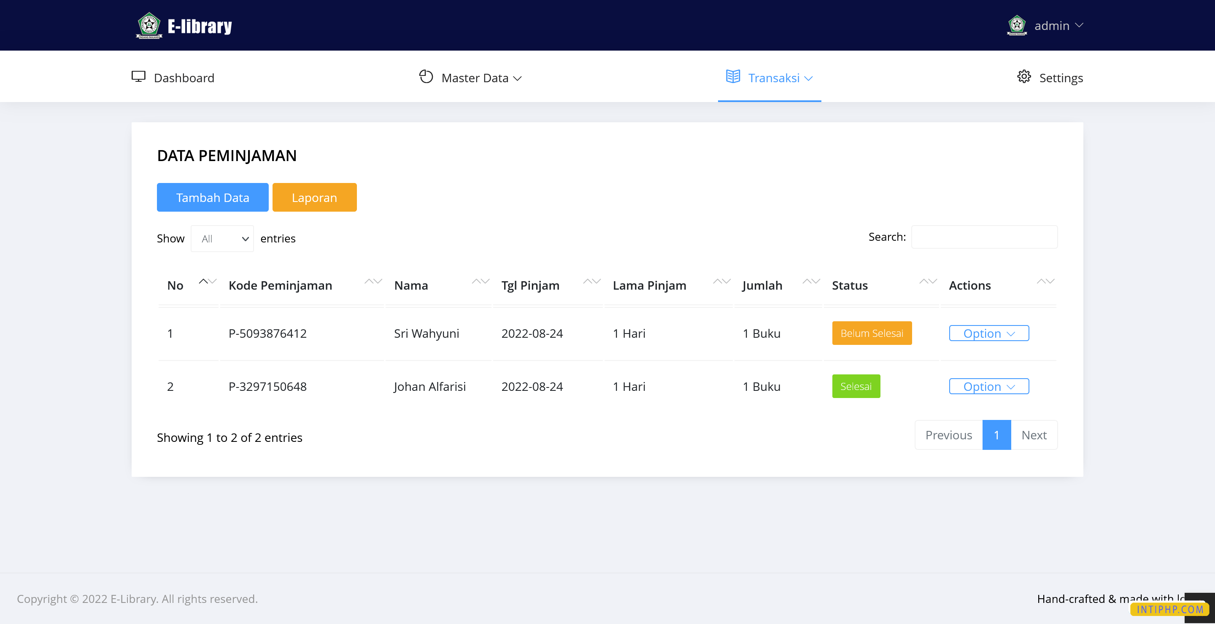Image resolution: width=1215 pixels, height=624 pixels.
Task: Sort by Status column arrows
Action: click(928, 281)
